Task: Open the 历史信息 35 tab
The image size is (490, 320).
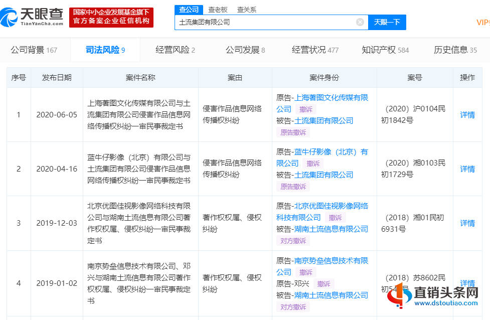Action: click(455, 50)
